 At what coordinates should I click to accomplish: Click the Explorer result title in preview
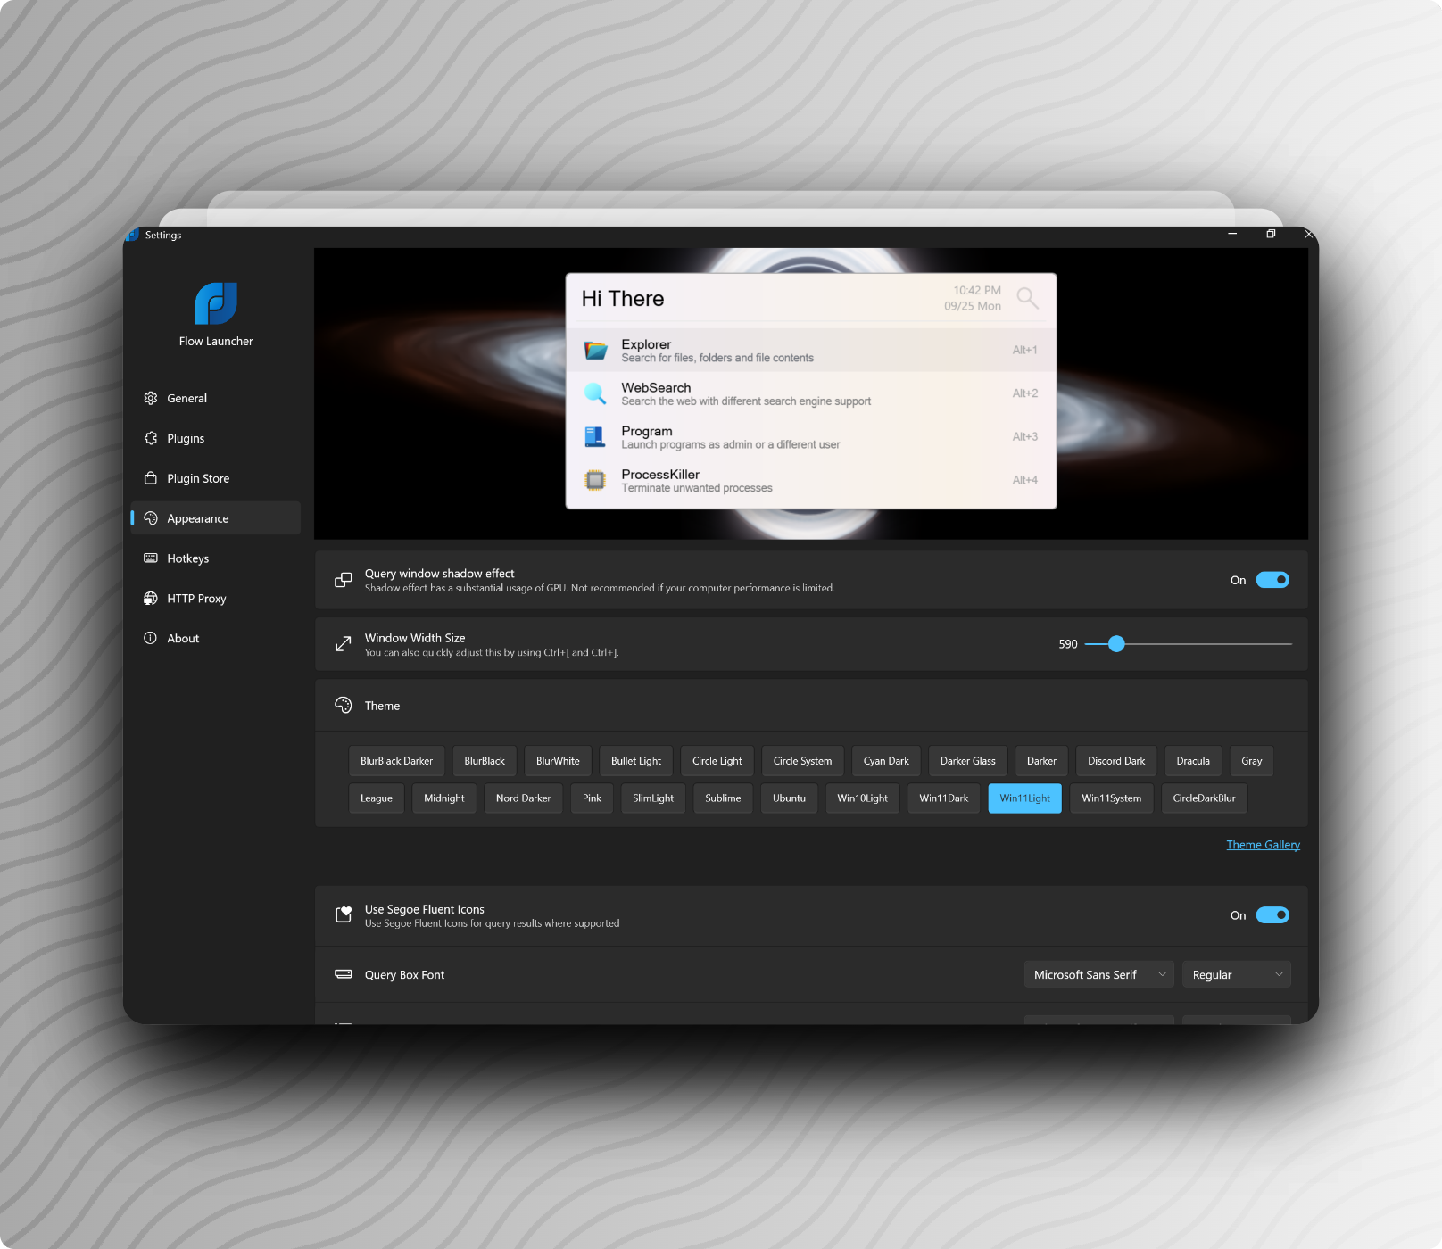[x=646, y=344]
